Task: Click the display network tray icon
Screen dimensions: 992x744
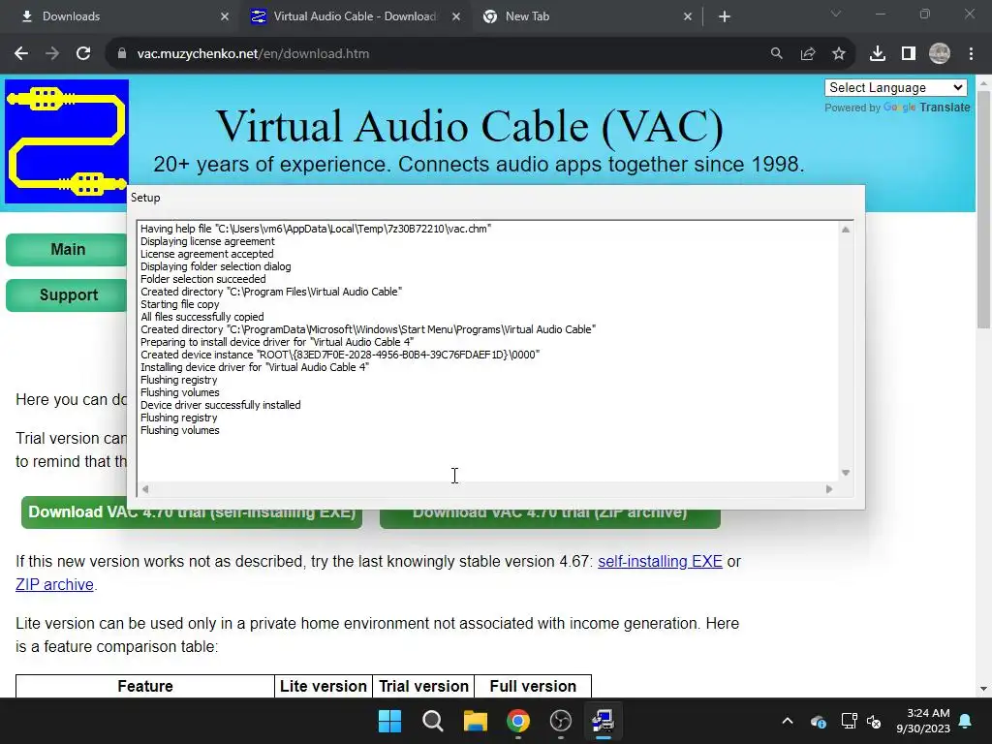Action: tap(849, 721)
